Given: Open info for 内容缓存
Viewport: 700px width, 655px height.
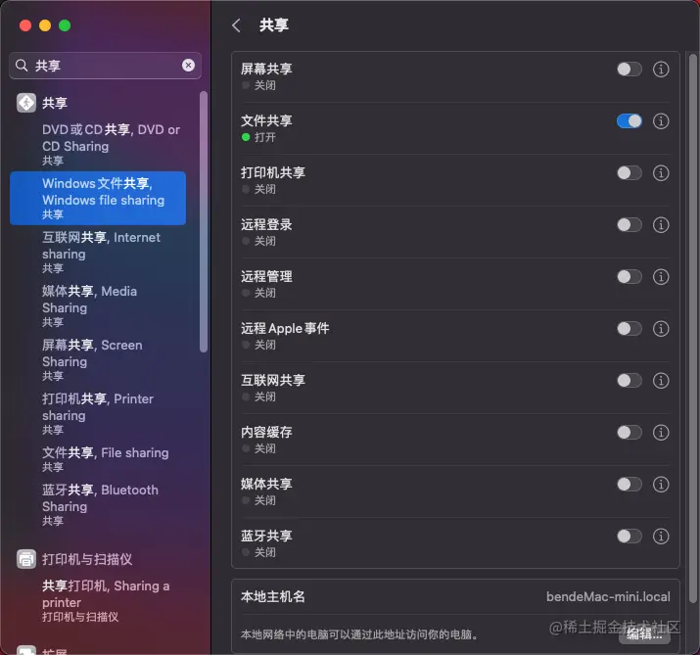Looking at the screenshot, I should click(x=661, y=432).
